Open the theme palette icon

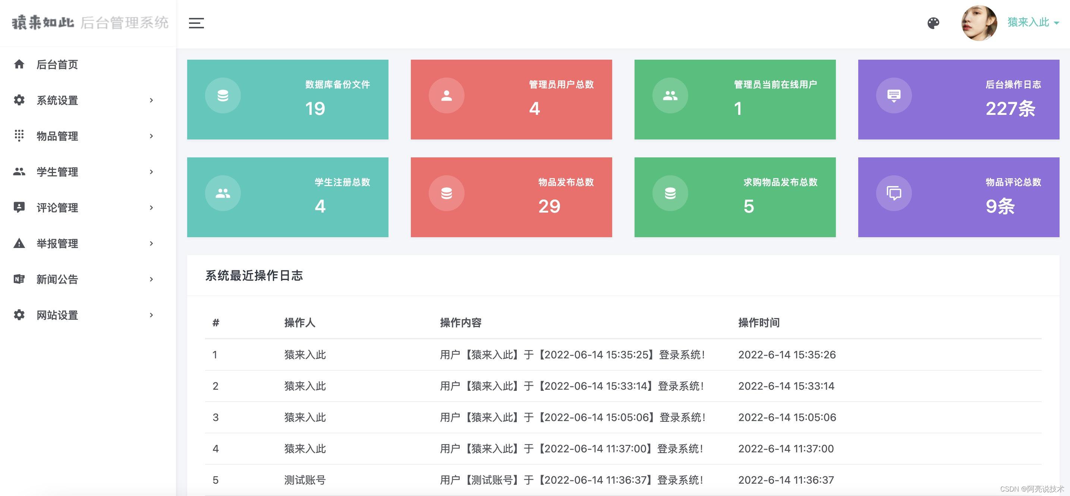point(933,23)
